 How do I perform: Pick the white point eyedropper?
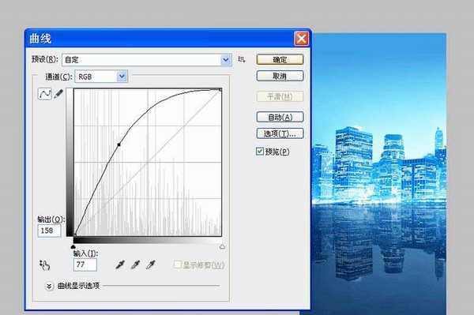pos(151,264)
